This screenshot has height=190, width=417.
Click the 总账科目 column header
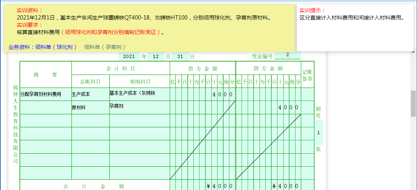coord(91,81)
